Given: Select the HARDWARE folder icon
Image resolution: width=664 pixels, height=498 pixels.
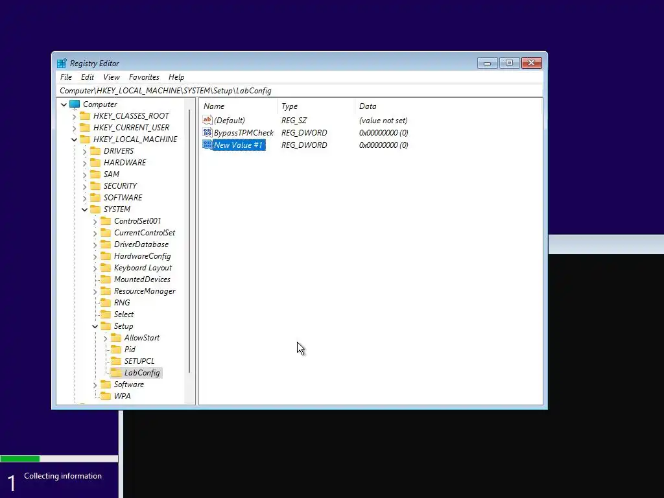Looking at the screenshot, I should pyautogui.click(x=95, y=163).
